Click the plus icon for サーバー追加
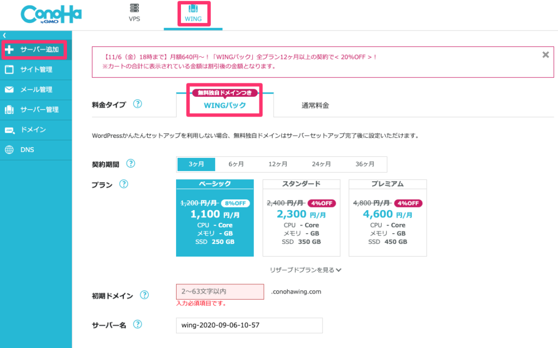558x348 pixels. [x=9, y=50]
